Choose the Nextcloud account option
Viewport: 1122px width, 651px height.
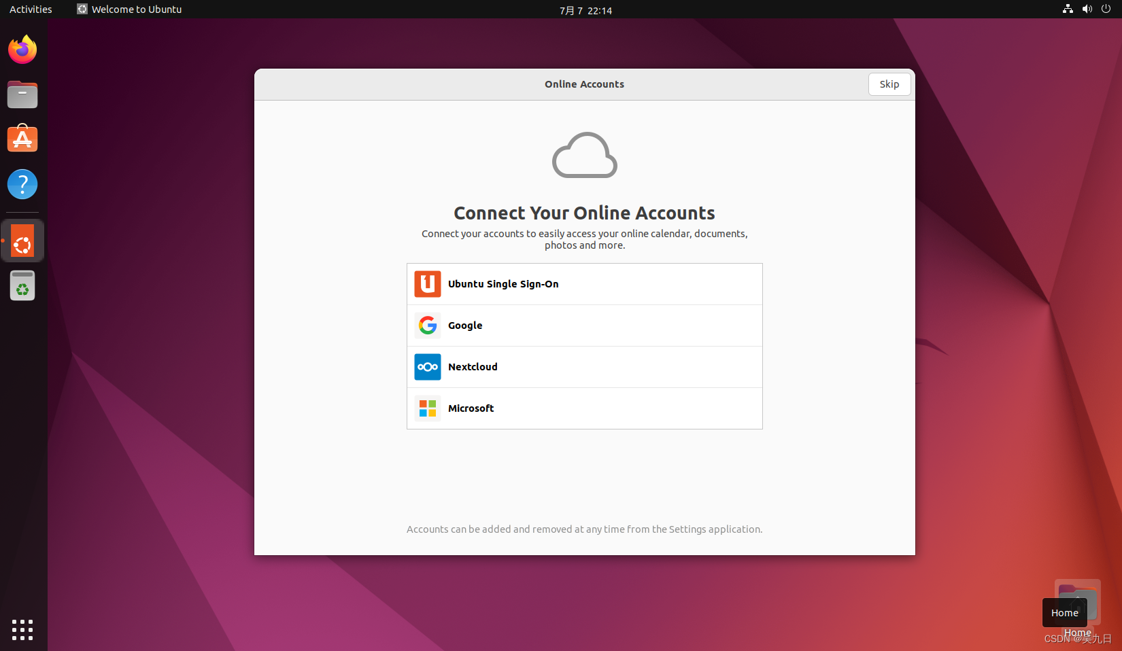(585, 367)
